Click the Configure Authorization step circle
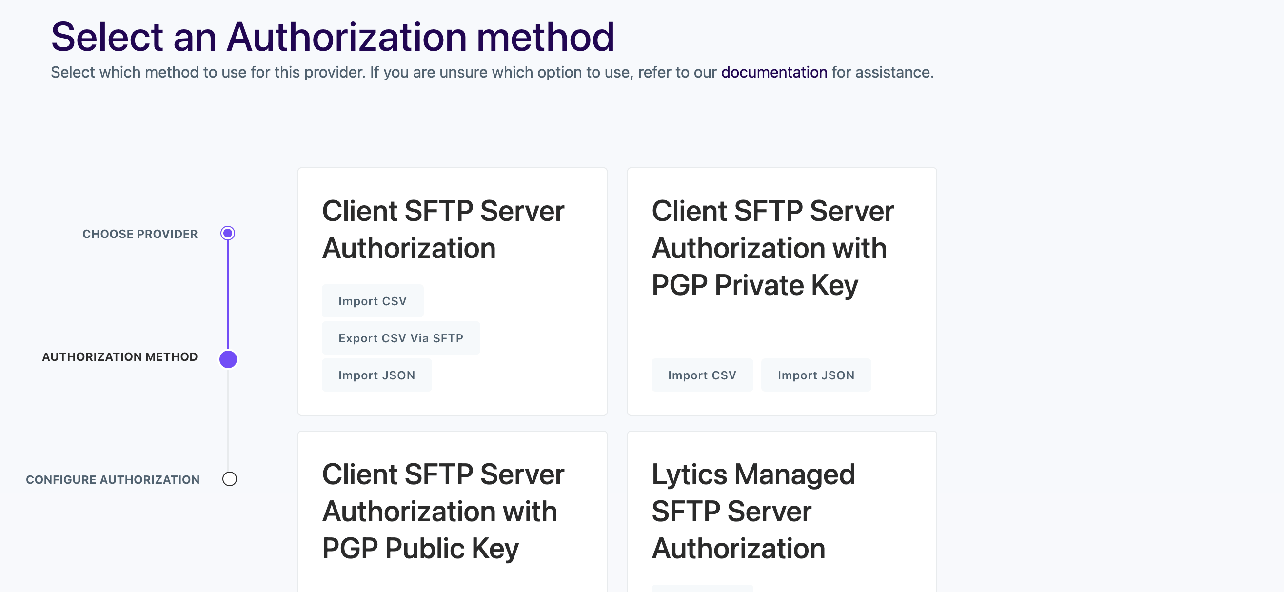 click(229, 479)
